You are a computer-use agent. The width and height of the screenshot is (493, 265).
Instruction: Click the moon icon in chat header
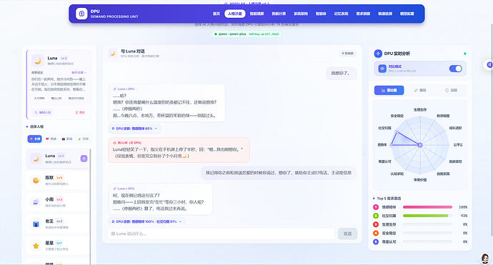pos(113,54)
